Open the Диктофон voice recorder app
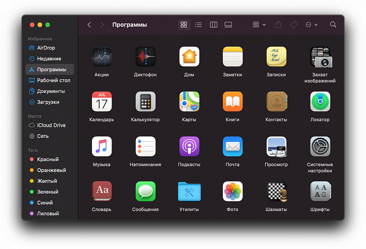366x249 pixels. coord(145,57)
